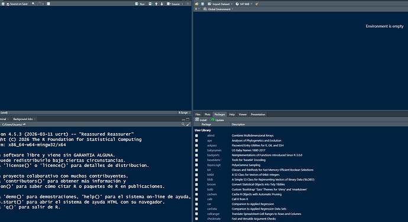This screenshot has height=222, width=408.
Task: Check the askpass package checkbox
Action: 196,146
